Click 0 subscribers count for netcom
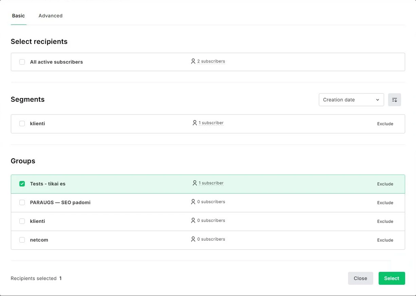 pos(211,239)
